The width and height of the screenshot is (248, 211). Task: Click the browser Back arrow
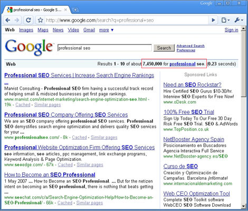pyautogui.click(x=8, y=20)
